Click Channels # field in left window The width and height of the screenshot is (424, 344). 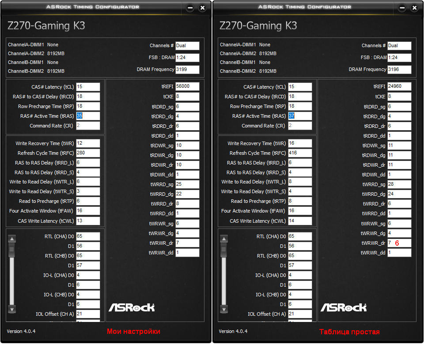click(187, 45)
